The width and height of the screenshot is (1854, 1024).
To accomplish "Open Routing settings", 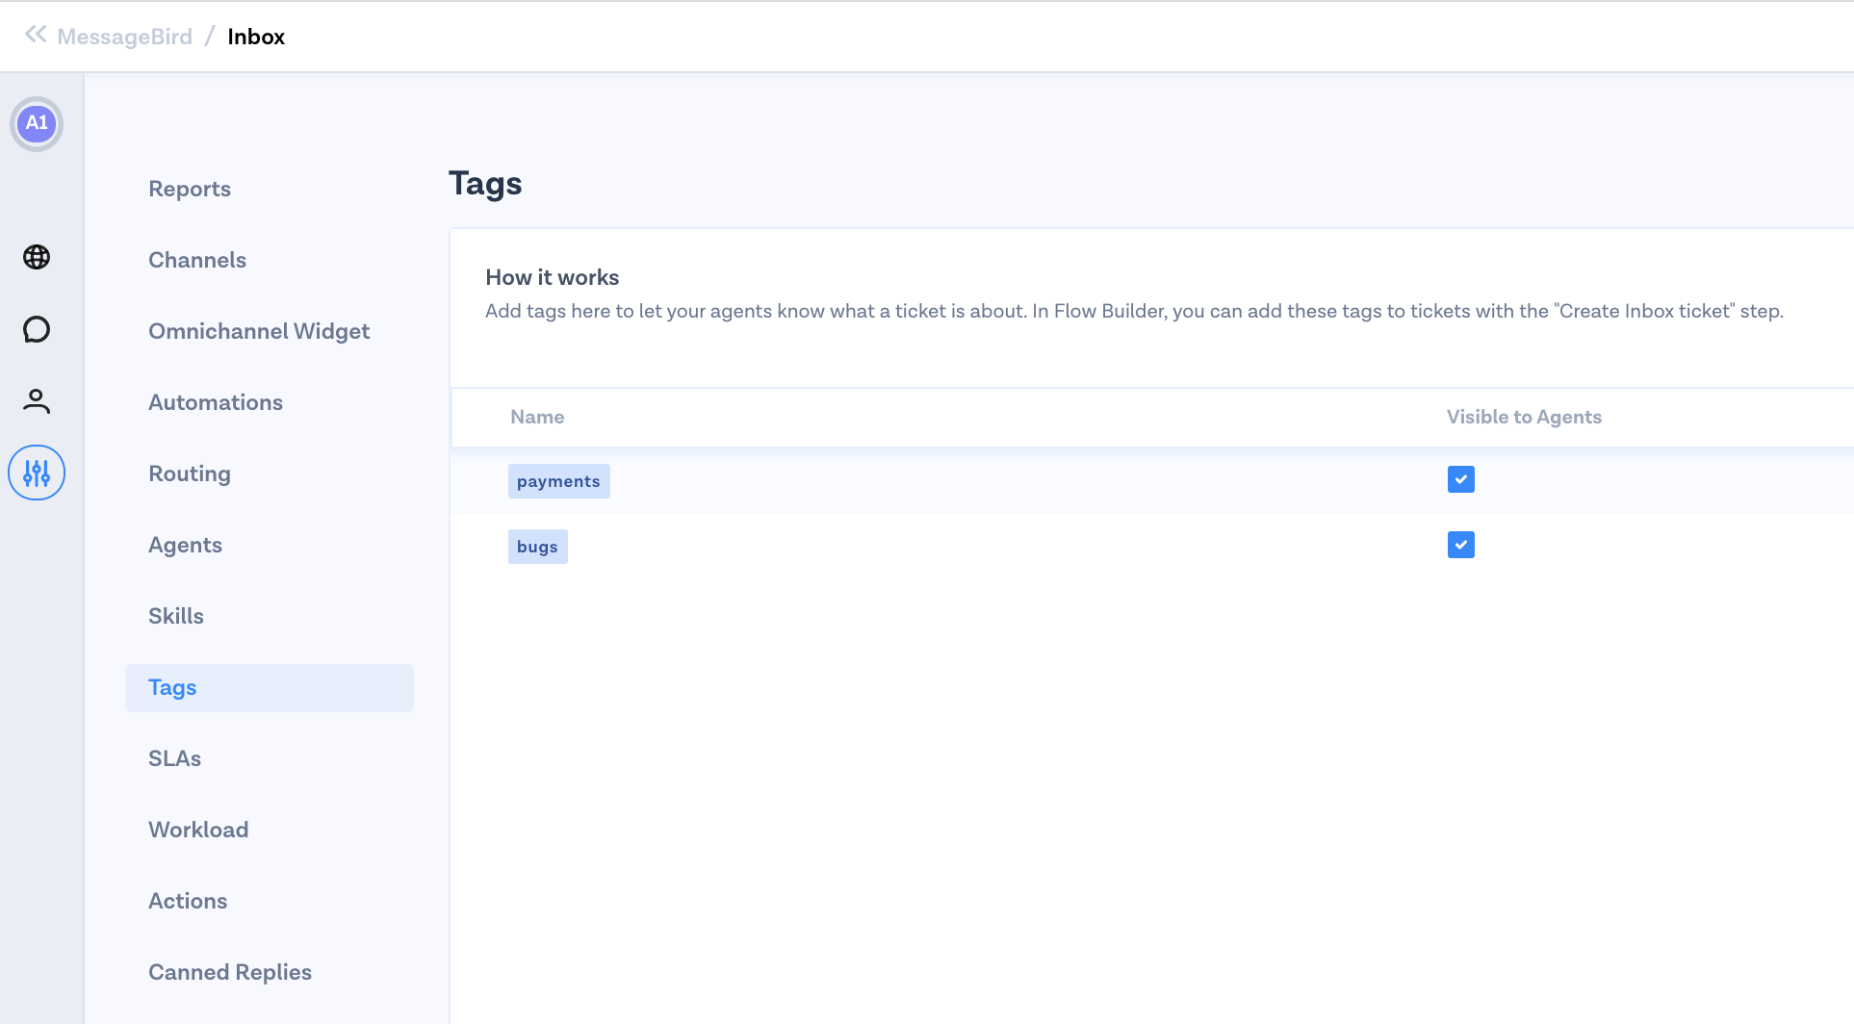I will pyautogui.click(x=190, y=474).
